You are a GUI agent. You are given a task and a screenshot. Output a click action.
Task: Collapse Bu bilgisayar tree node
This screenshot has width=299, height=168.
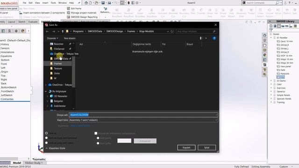pyautogui.click(x=46, y=91)
